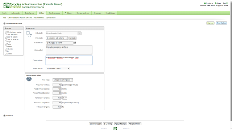Viewport: 232px width, 130px height.
Task: Click the E-Learning button
Action: 108,124
